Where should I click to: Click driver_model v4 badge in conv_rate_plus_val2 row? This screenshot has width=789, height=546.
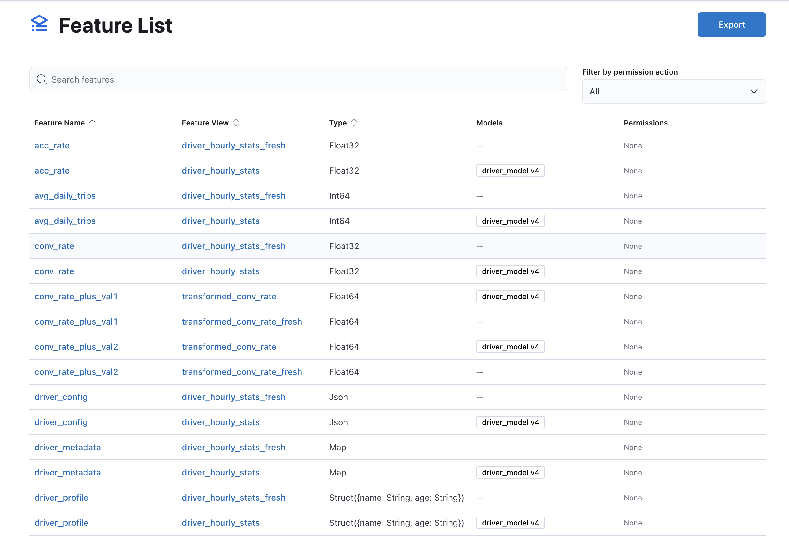tap(510, 347)
